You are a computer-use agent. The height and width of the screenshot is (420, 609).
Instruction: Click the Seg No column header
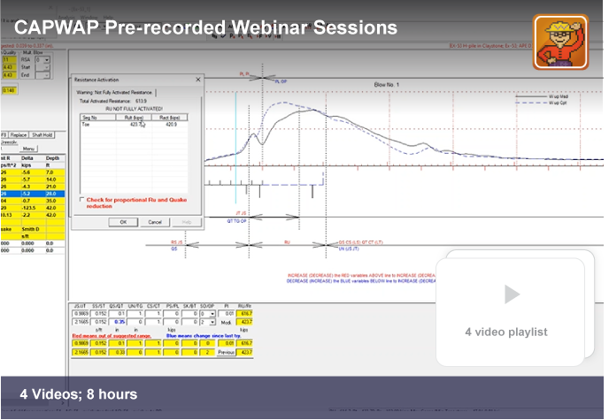point(98,118)
